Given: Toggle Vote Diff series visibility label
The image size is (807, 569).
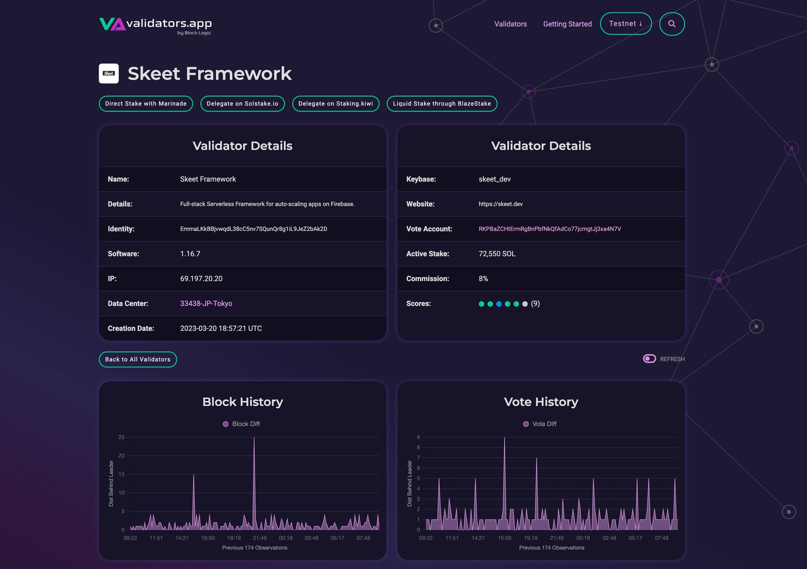Looking at the screenshot, I should [x=544, y=424].
